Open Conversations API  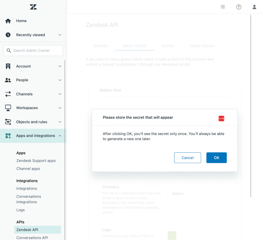click(32, 238)
